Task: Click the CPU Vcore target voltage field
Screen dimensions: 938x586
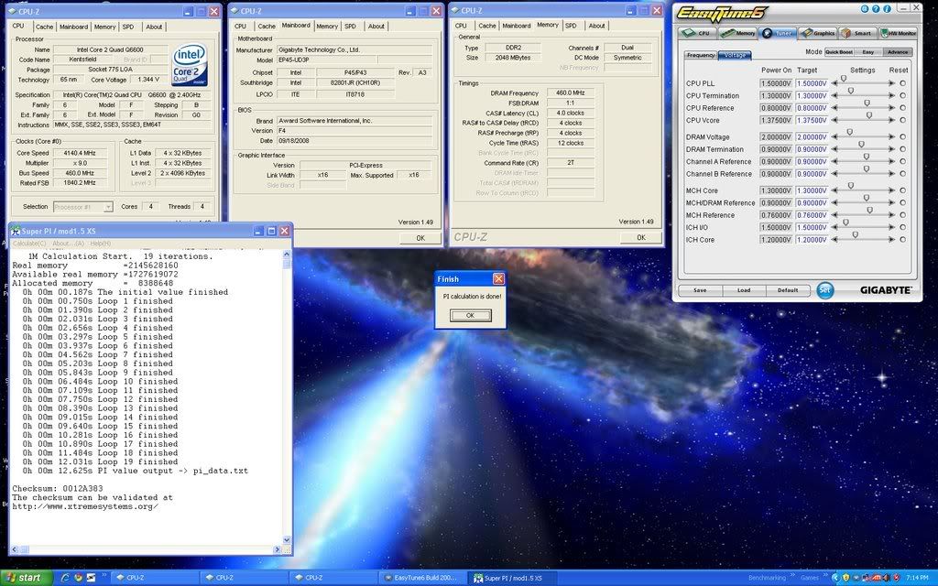Action: pyautogui.click(x=811, y=120)
